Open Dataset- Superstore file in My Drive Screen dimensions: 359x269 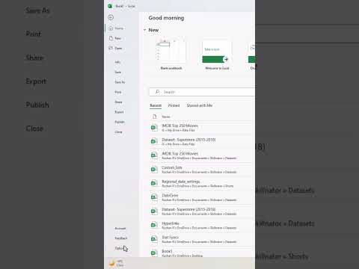(202, 141)
